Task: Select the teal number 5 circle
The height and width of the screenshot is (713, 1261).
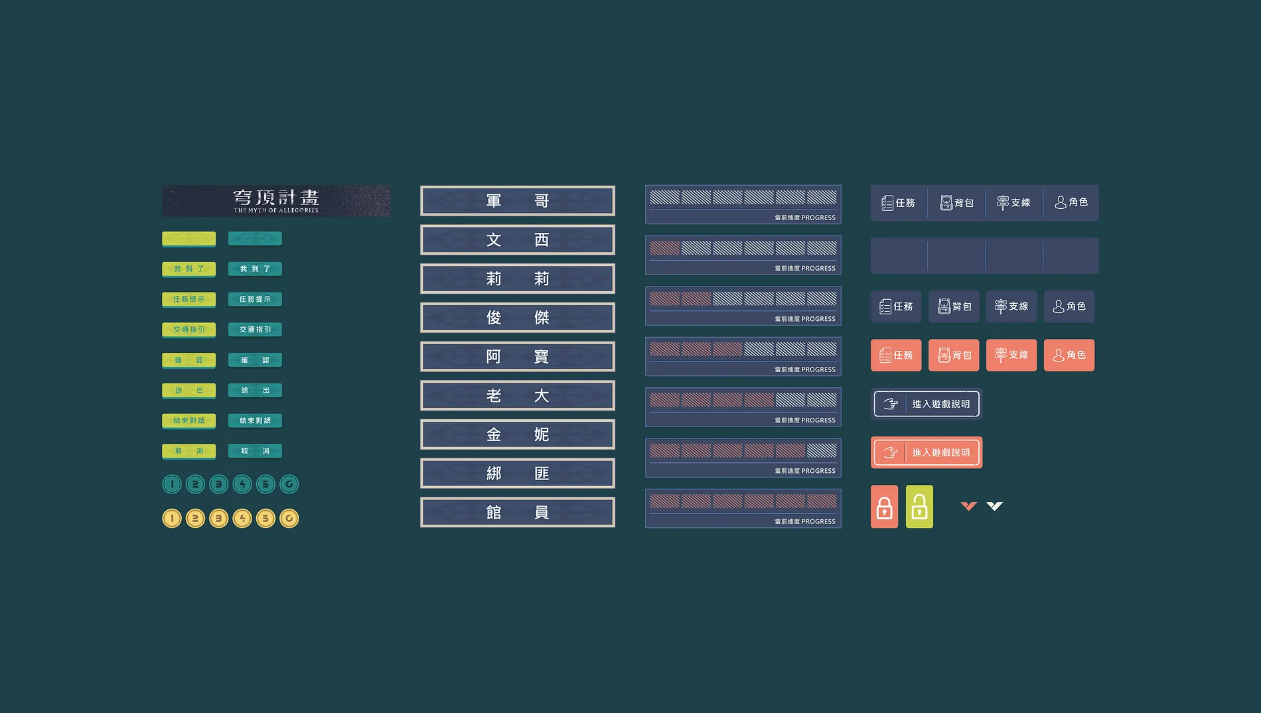Action: pos(265,484)
